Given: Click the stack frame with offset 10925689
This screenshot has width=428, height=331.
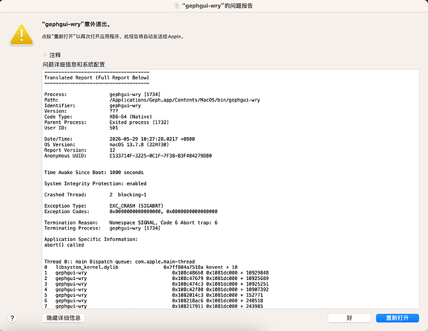Looking at the screenshot, I should (156, 278).
